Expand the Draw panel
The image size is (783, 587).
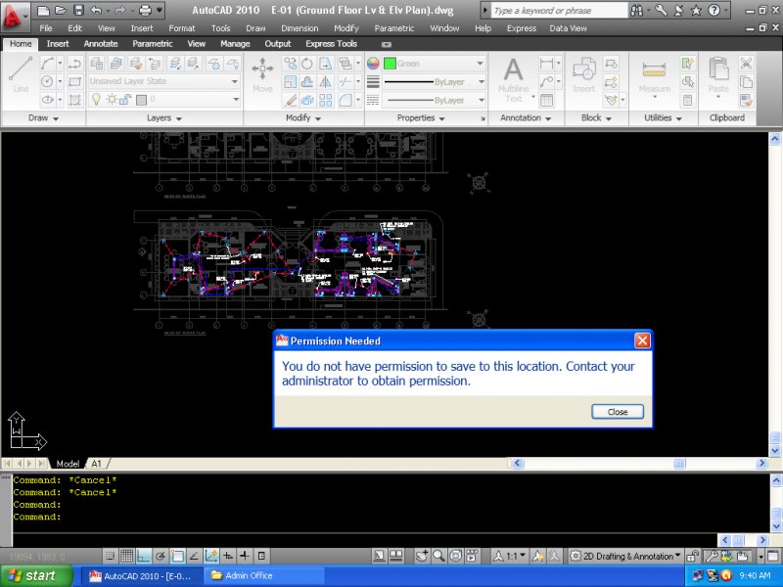[43, 118]
